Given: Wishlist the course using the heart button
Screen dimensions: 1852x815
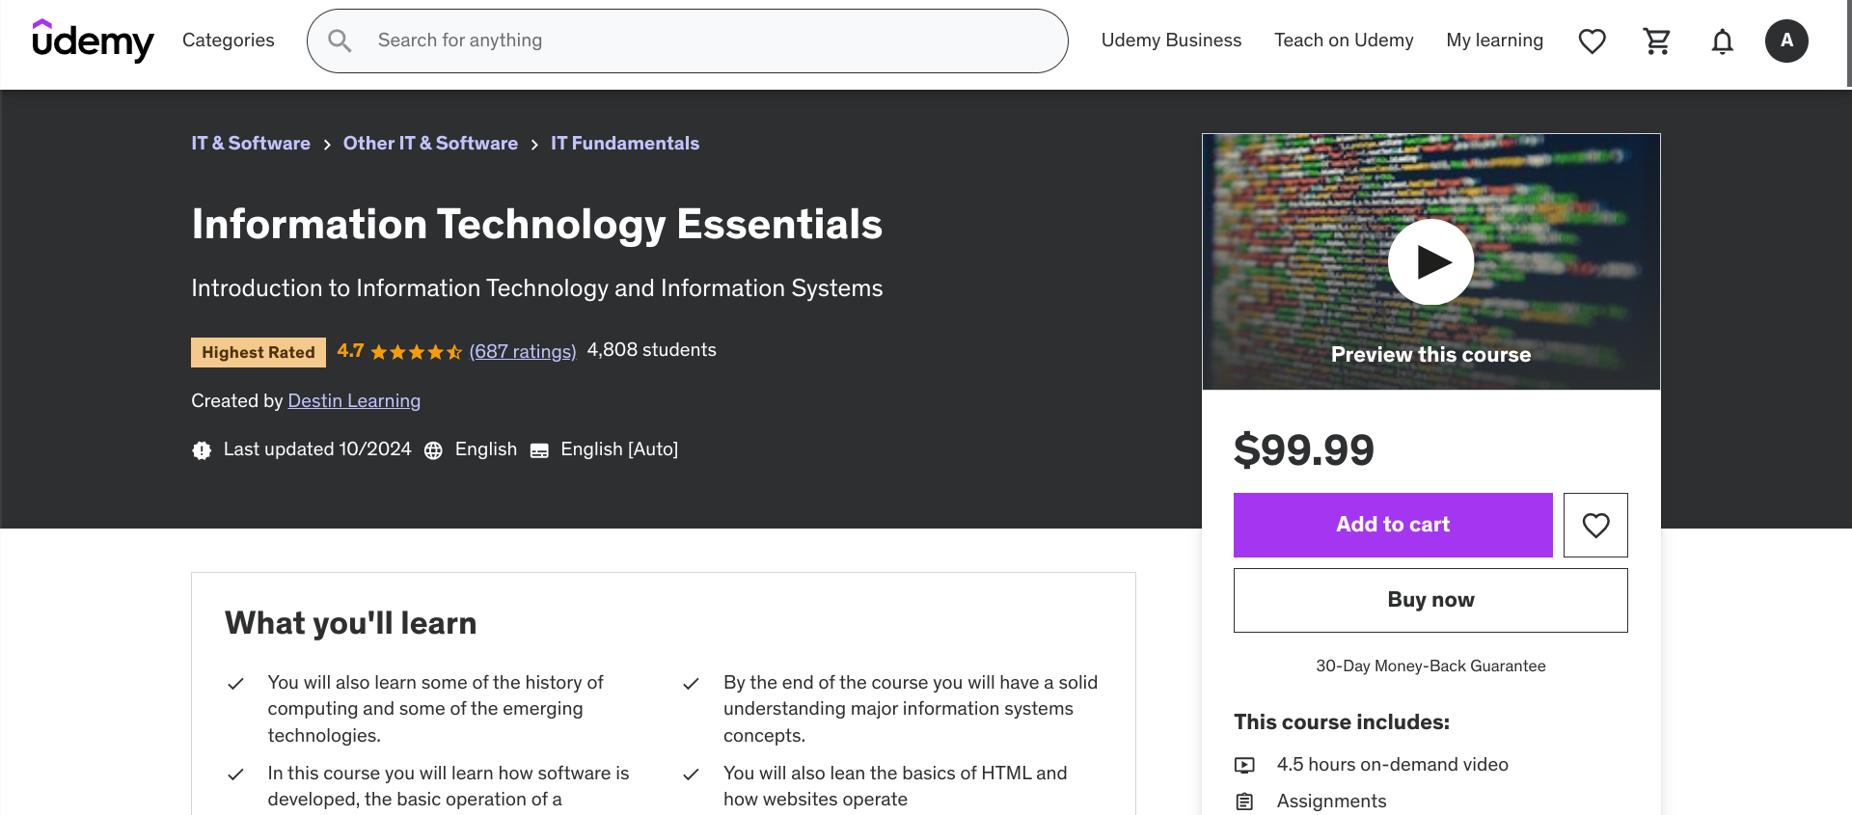Looking at the screenshot, I should pos(1595,525).
